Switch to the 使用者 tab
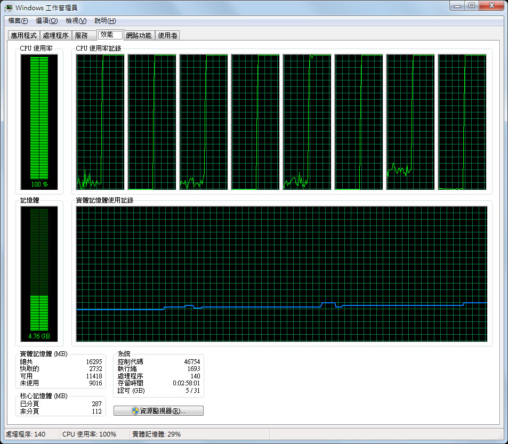Screen dimensions: 508x444 pos(167,35)
